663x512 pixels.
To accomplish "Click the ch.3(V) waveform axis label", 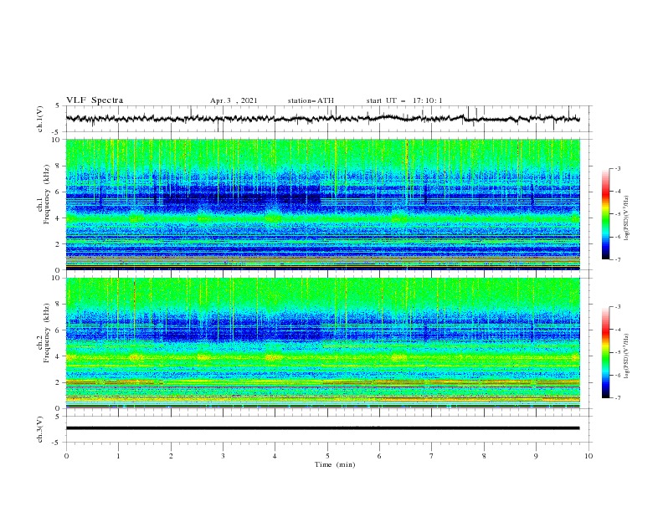I will (x=40, y=429).
